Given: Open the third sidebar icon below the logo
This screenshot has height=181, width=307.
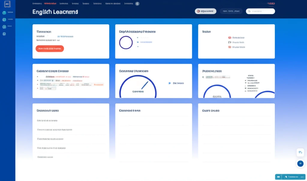Looking at the screenshot, I should point(4,27).
